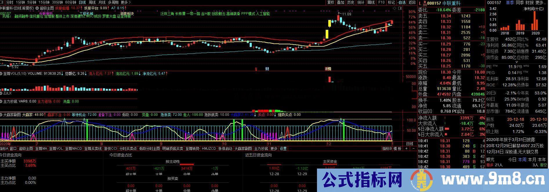The height and width of the screenshot is (192, 549).
Task: Click the 财 marker under the main chart
Action: (267, 69)
